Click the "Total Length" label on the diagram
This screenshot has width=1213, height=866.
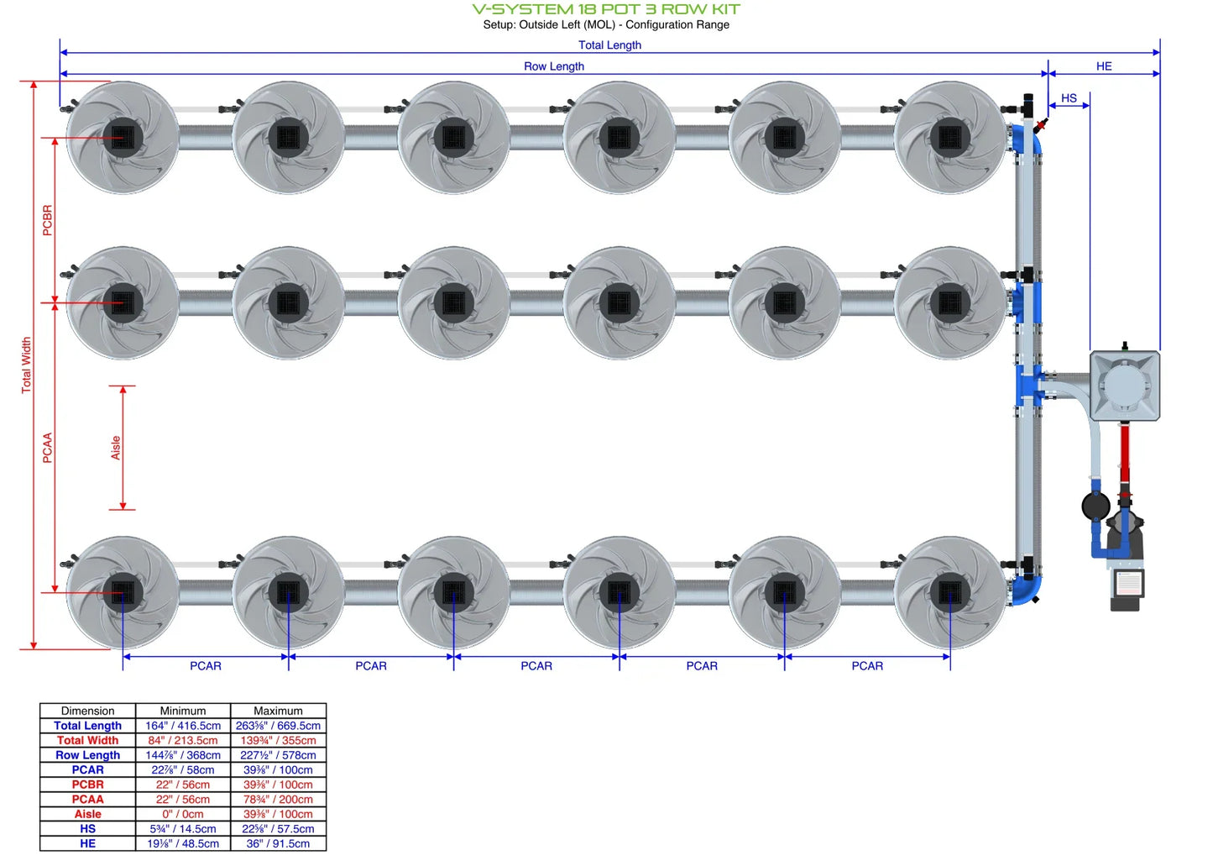coord(609,45)
